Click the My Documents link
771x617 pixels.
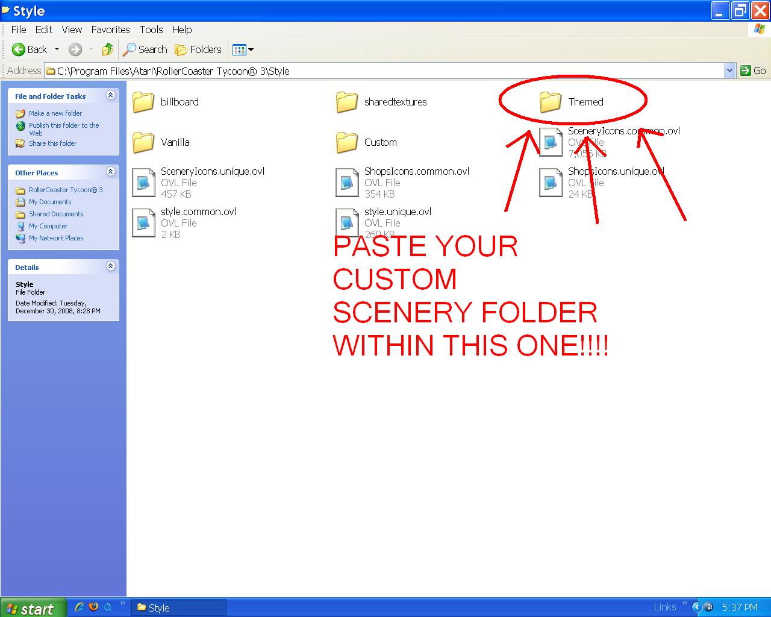(50, 202)
